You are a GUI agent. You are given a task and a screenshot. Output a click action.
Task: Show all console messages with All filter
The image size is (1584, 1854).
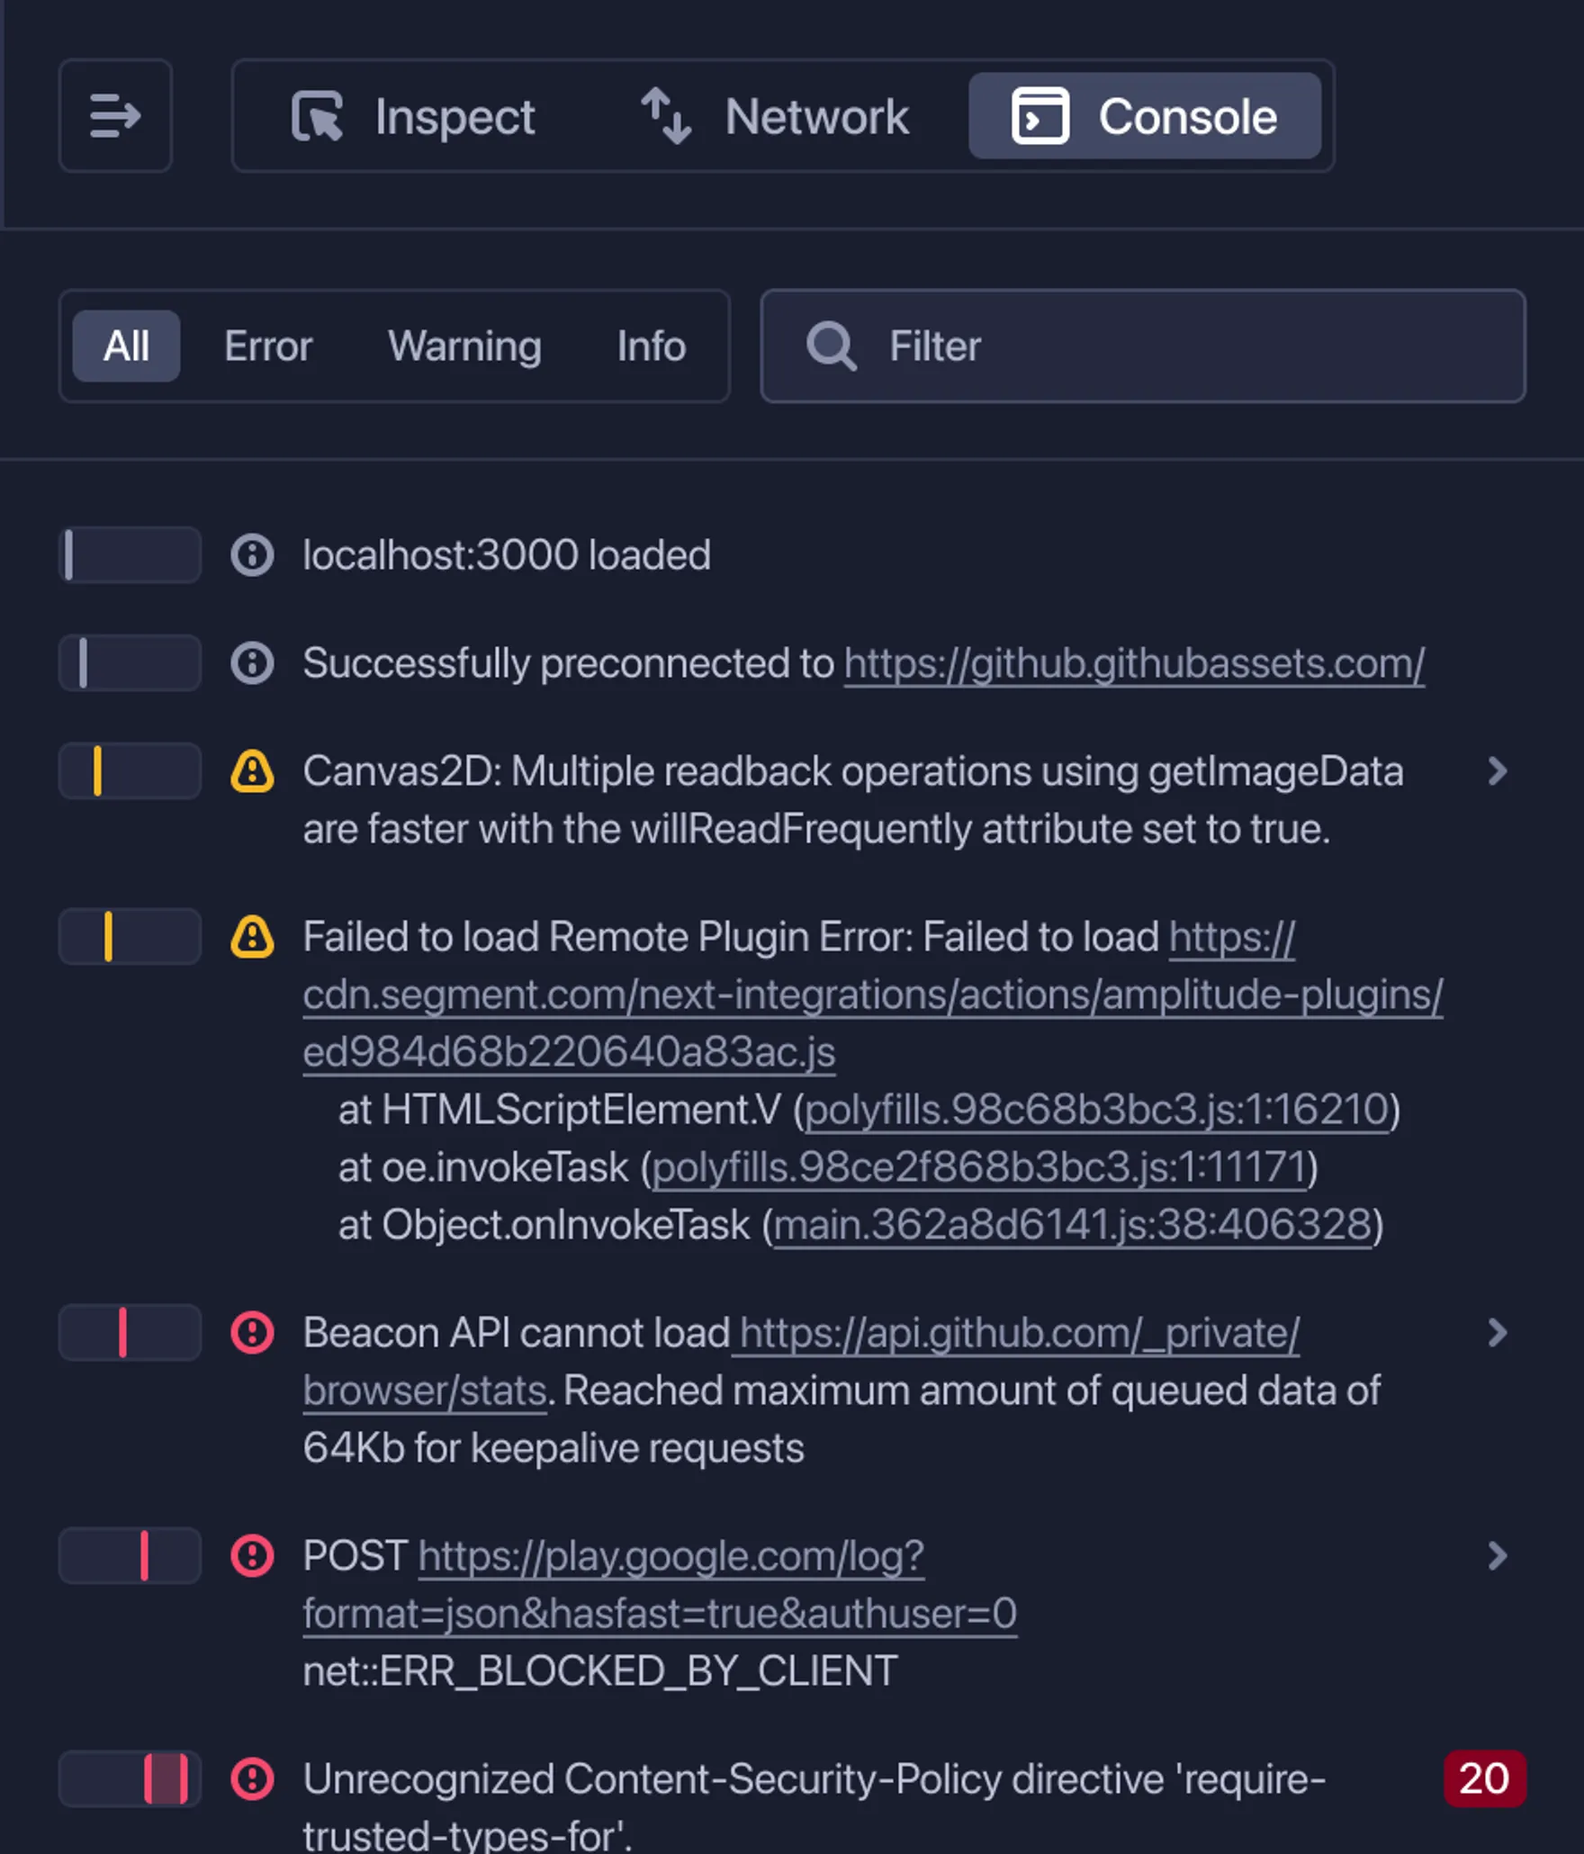[126, 346]
